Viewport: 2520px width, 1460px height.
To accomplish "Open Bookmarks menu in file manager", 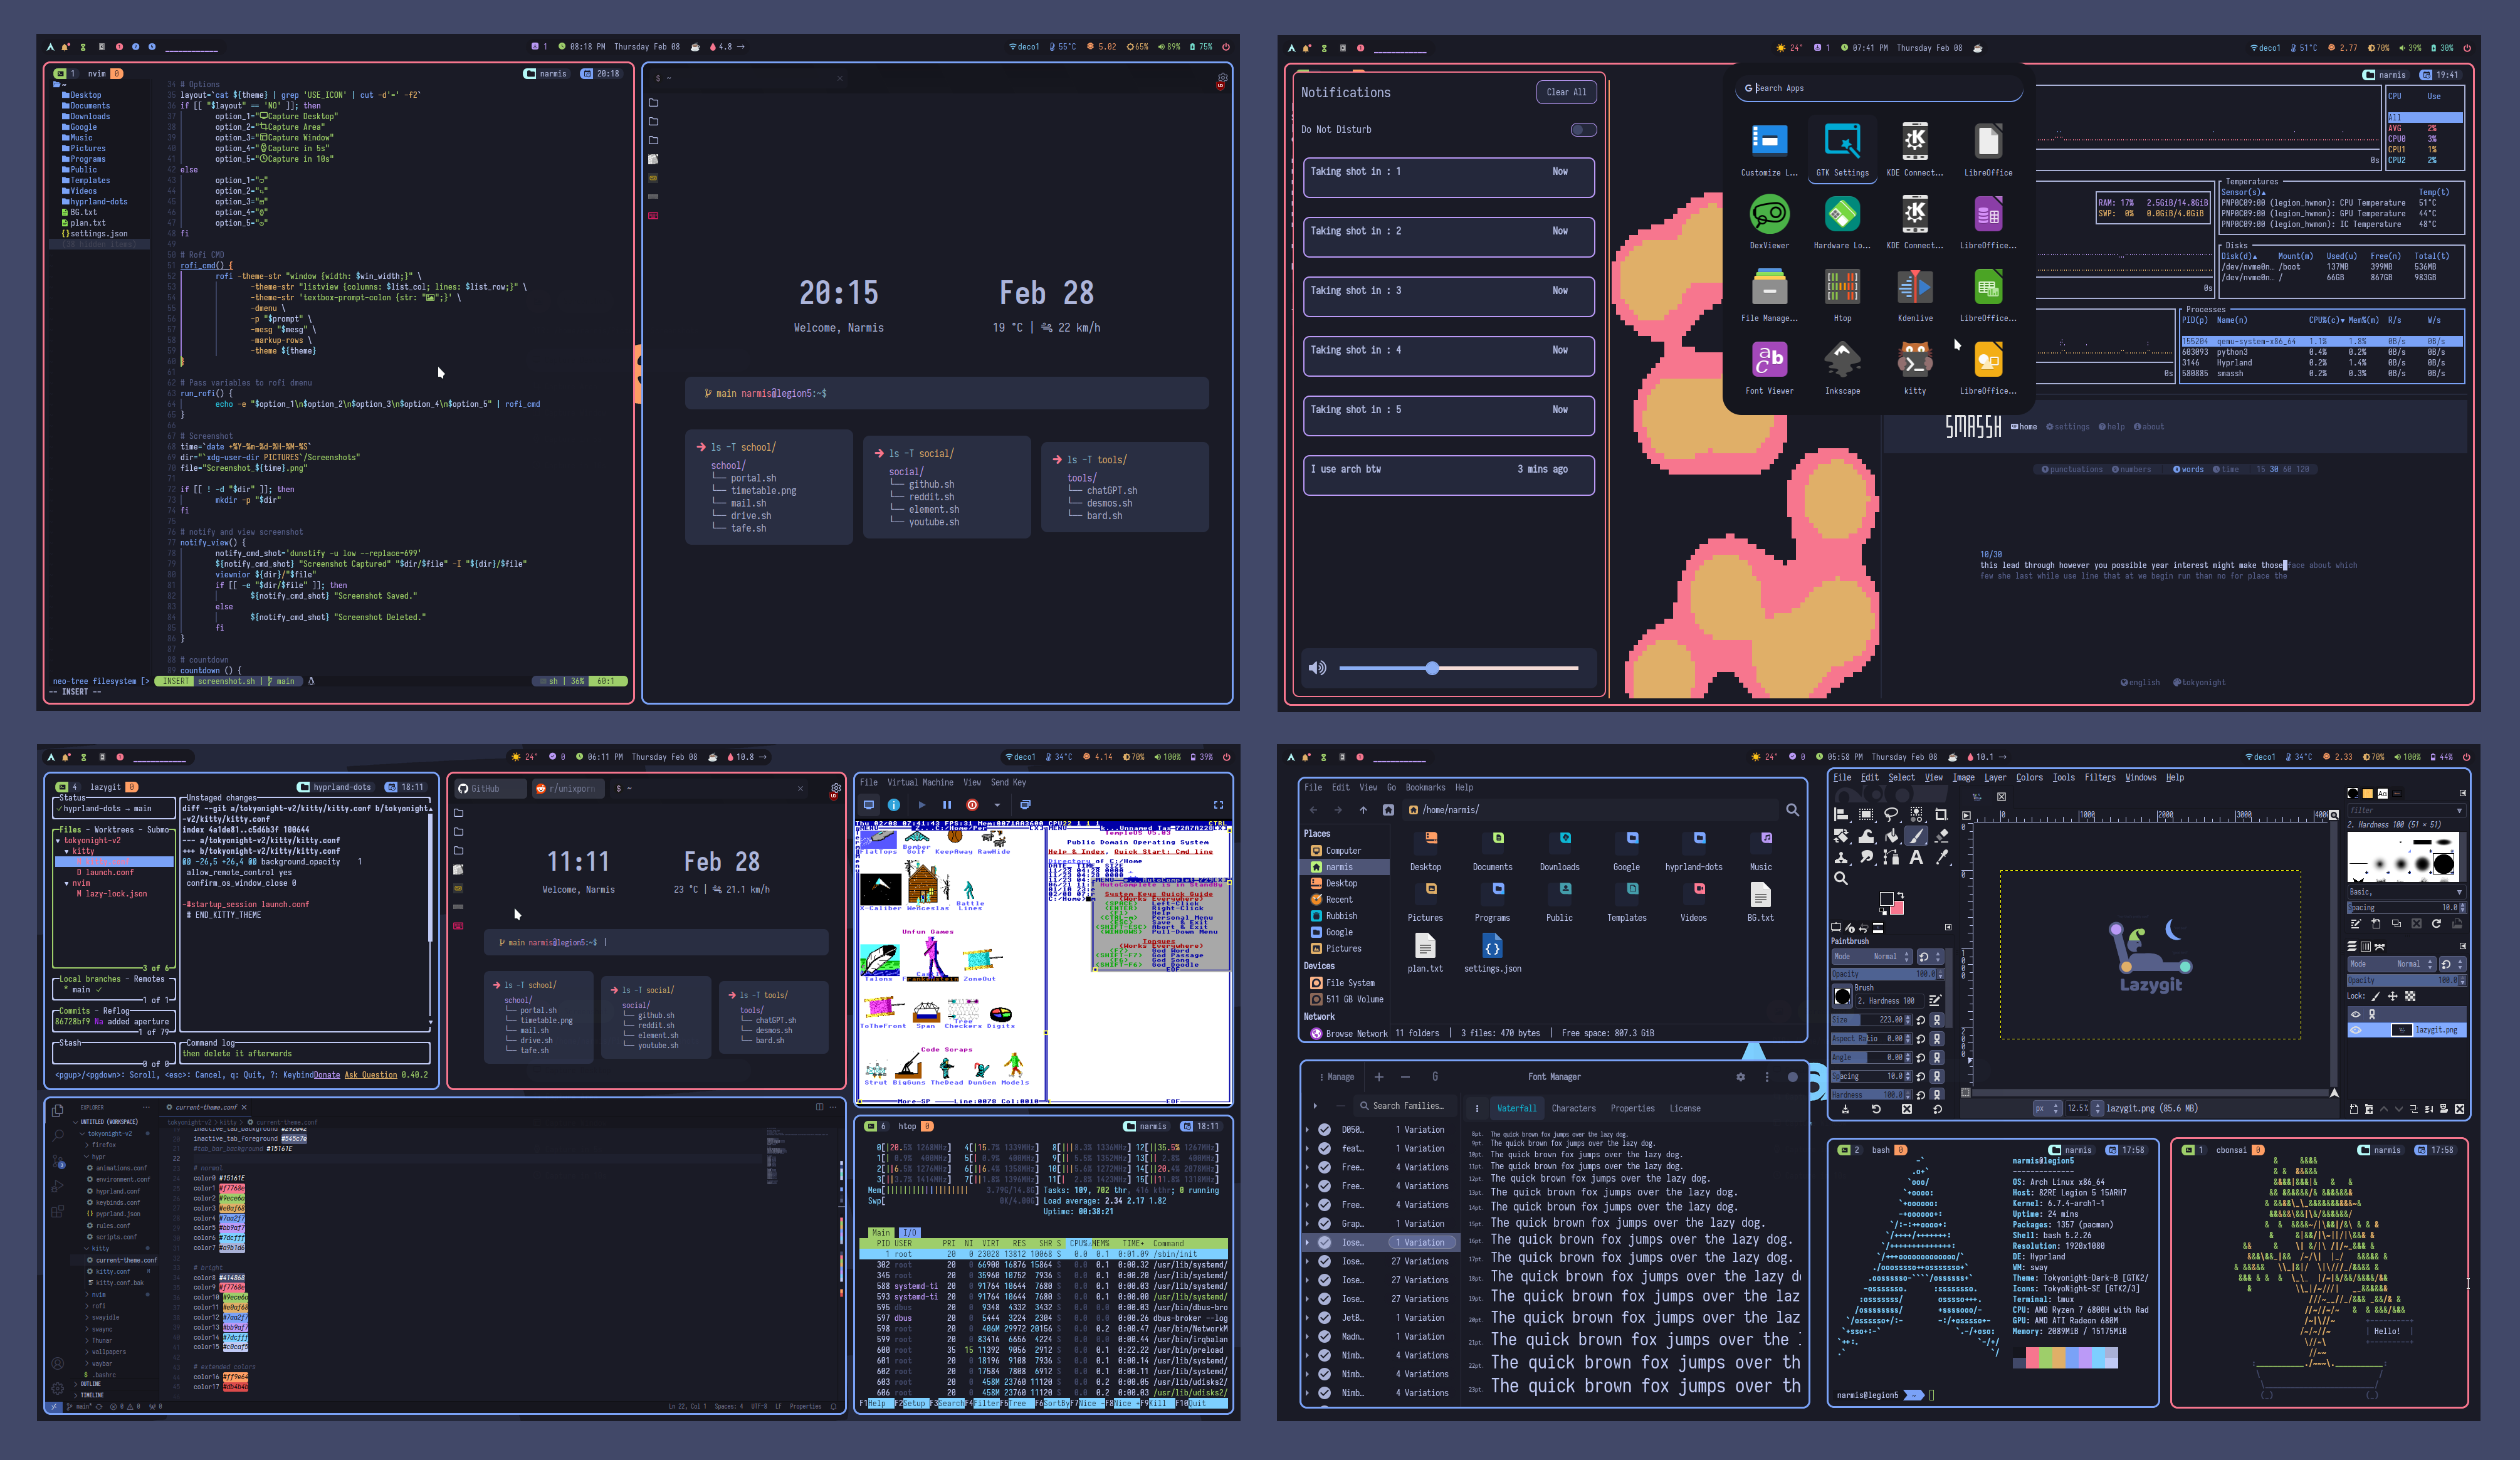I will pos(1425,788).
